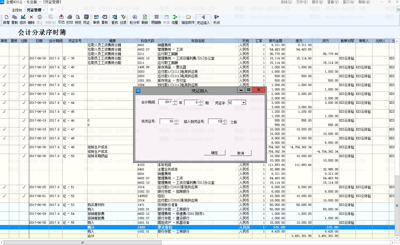Image resolution: width=400 pixels, height=245 pixels.
Task: Decrease the accounting period number spinner
Action: pyautogui.click(x=201, y=104)
